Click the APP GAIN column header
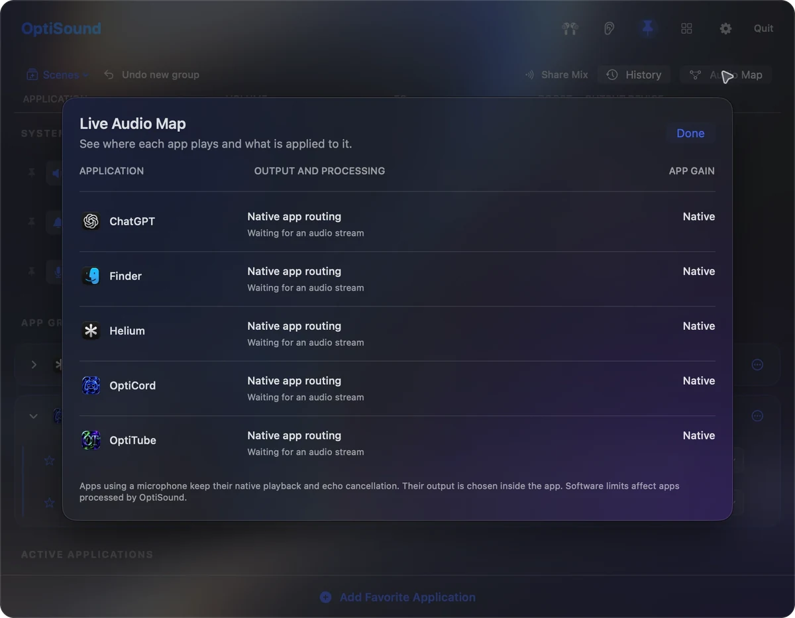The width and height of the screenshot is (795, 618). [x=692, y=171]
